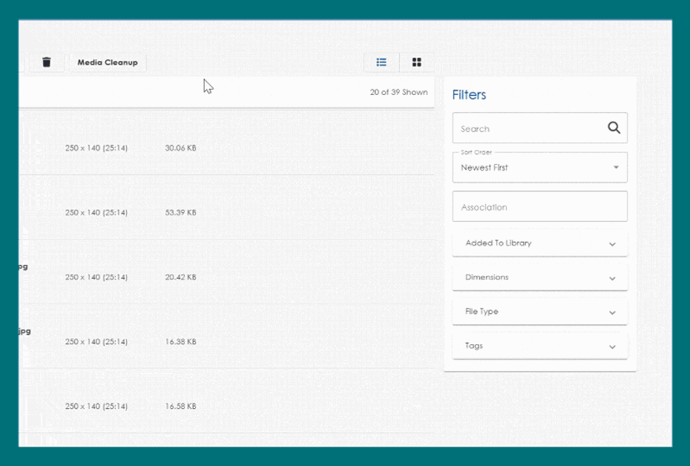
Task: Expand the Dimensions filter section
Action: pos(539,278)
